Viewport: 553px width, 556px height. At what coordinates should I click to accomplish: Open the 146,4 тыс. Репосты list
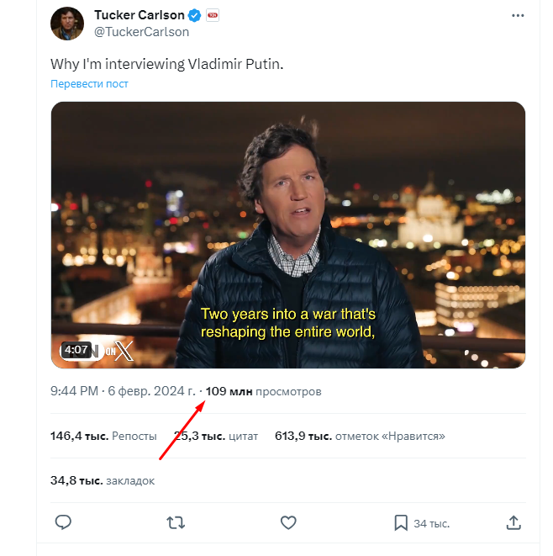click(103, 436)
